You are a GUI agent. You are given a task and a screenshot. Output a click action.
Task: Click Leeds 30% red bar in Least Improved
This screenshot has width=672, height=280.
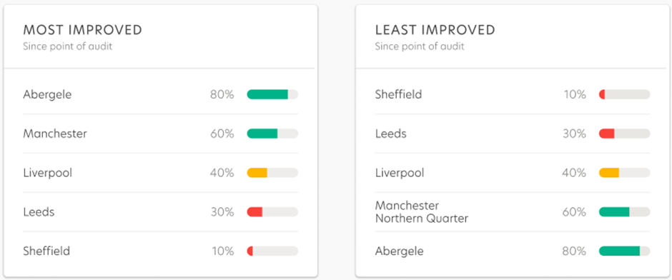tap(624, 134)
